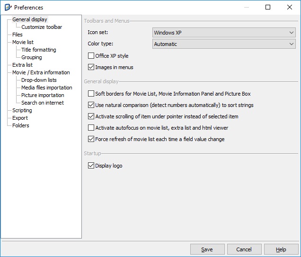Viewport: 301px width, 257px height.
Task: Disable scrolling of item under pointer
Action: coord(91,116)
